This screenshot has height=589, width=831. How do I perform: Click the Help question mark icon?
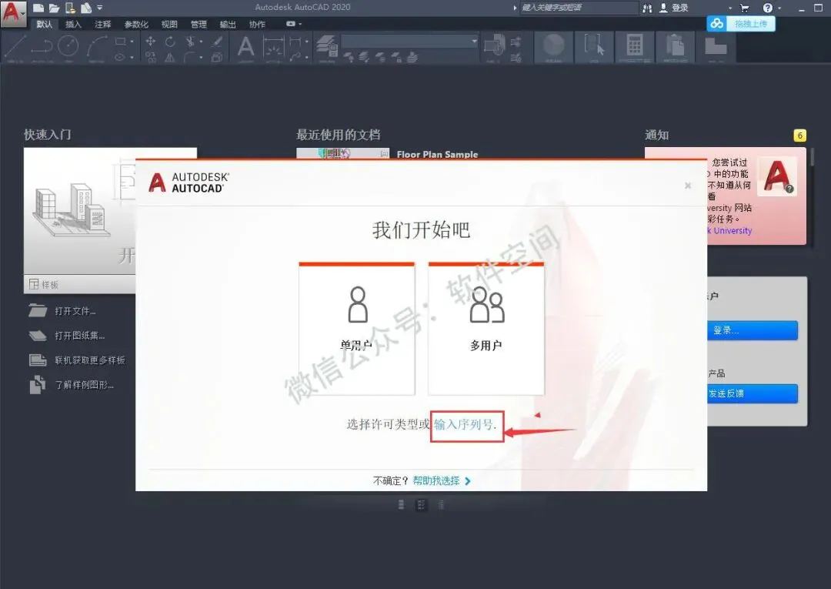click(767, 8)
